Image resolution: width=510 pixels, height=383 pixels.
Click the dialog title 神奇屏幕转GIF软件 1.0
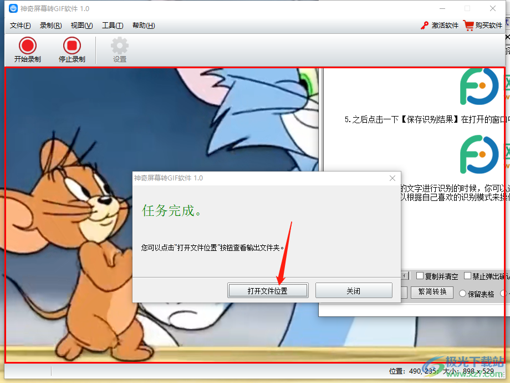[x=168, y=178]
